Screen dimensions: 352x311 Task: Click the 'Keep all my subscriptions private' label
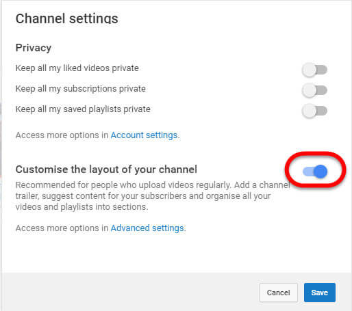pyautogui.click(x=81, y=89)
